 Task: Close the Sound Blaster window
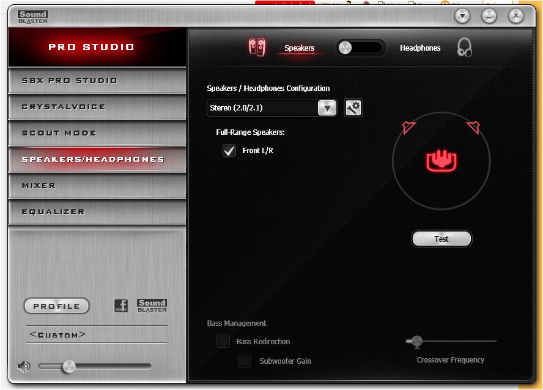pyautogui.click(x=516, y=16)
